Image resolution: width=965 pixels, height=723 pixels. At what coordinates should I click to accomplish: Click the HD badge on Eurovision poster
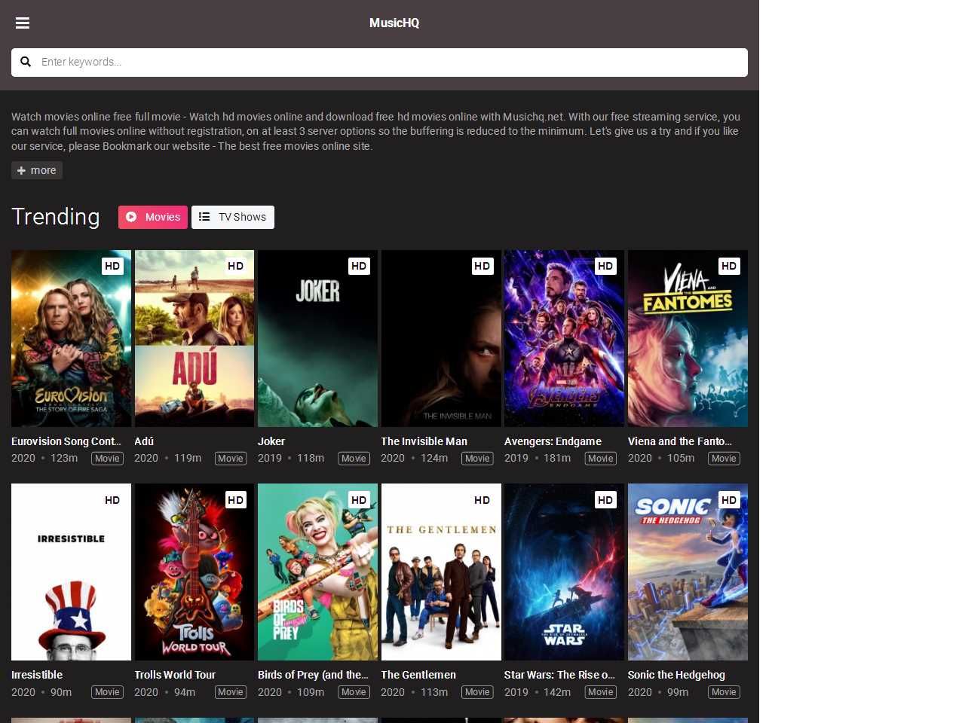(112, 266)
